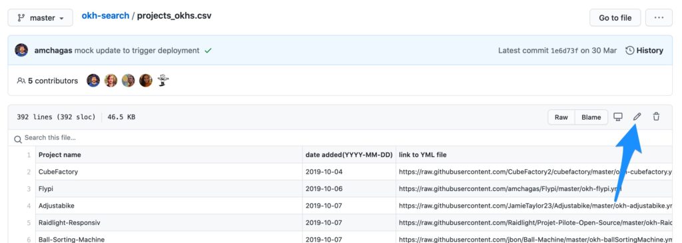Image resolution: width=682 pixels, height=243 pixels.
Task: Select 'link to YML file' column header
Action: (534, 154)
